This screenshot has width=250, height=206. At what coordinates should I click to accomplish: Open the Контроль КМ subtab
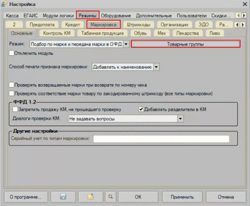coord(57,33)
